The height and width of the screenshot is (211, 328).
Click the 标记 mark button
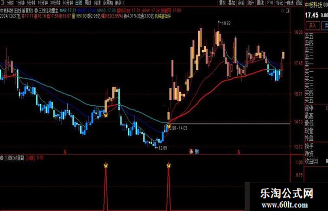pos(279,3)
